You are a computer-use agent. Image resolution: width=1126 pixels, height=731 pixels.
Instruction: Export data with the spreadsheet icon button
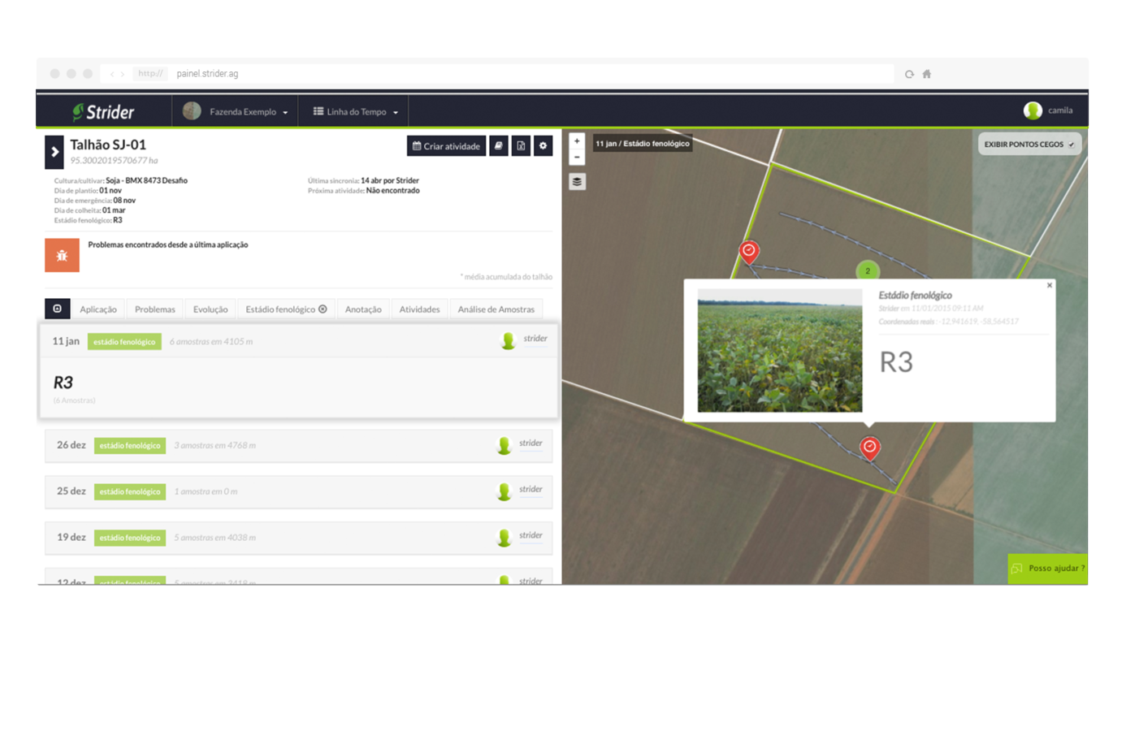(x=521, y=146)
